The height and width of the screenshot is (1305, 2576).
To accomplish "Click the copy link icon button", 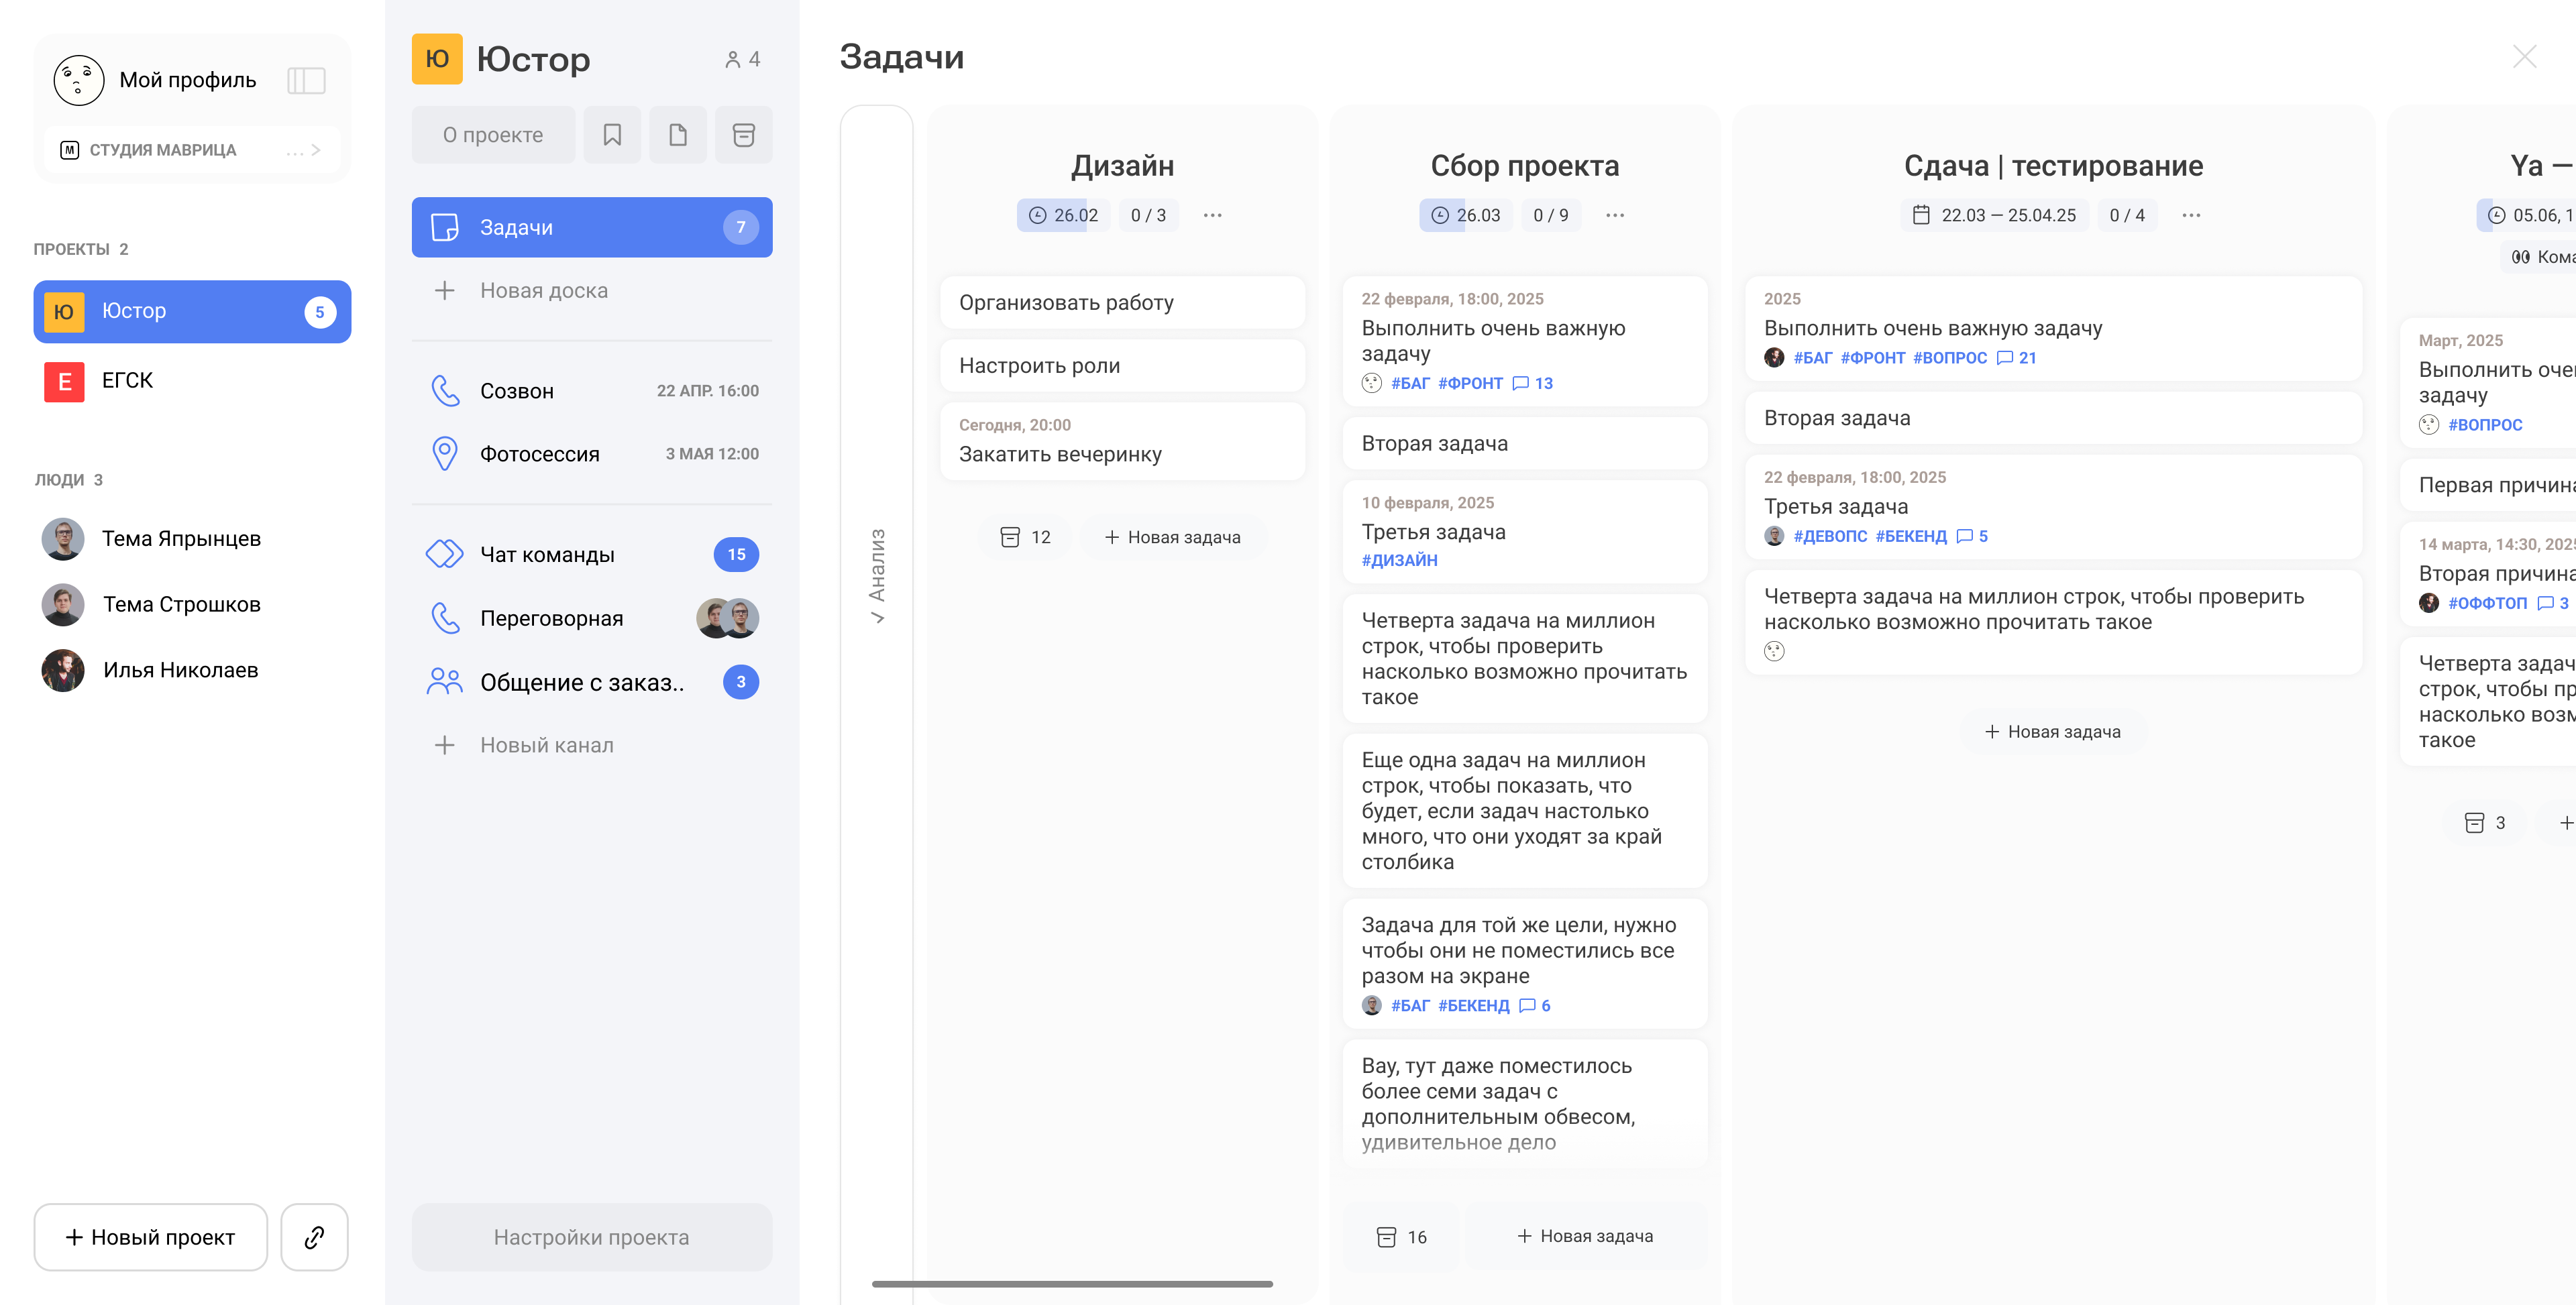I will pos(314,1237).
